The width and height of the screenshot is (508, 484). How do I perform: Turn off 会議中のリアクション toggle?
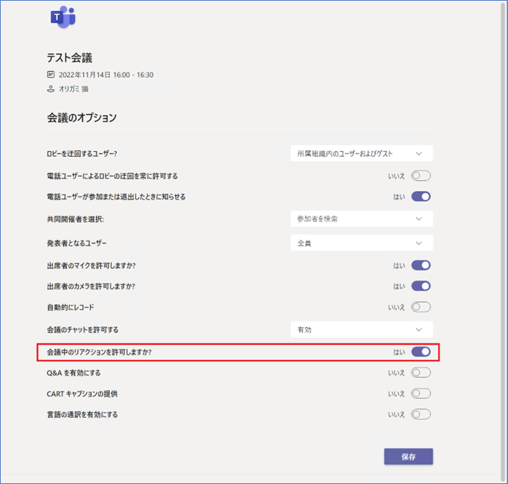tap(420, 352)
